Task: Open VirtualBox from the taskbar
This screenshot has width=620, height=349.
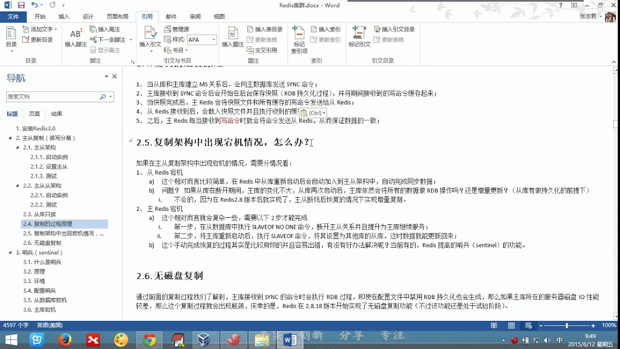Action: point(204,340)
